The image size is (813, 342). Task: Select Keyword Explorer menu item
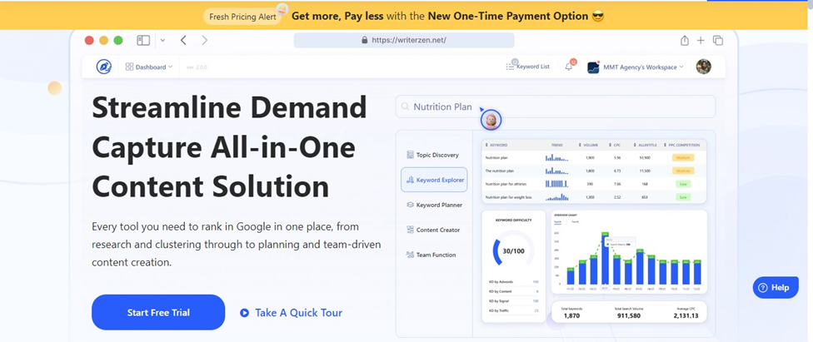(434, 180)
